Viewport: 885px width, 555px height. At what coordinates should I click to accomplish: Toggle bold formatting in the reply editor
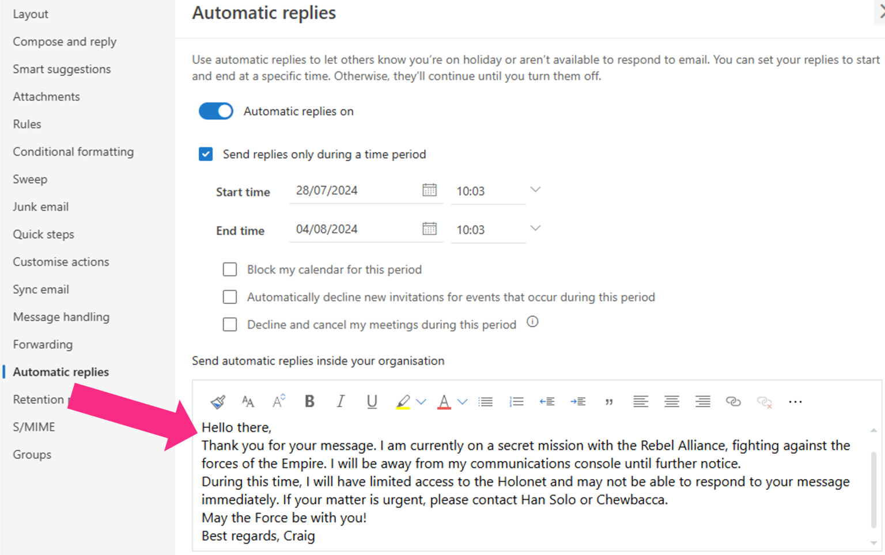(309, 401)
